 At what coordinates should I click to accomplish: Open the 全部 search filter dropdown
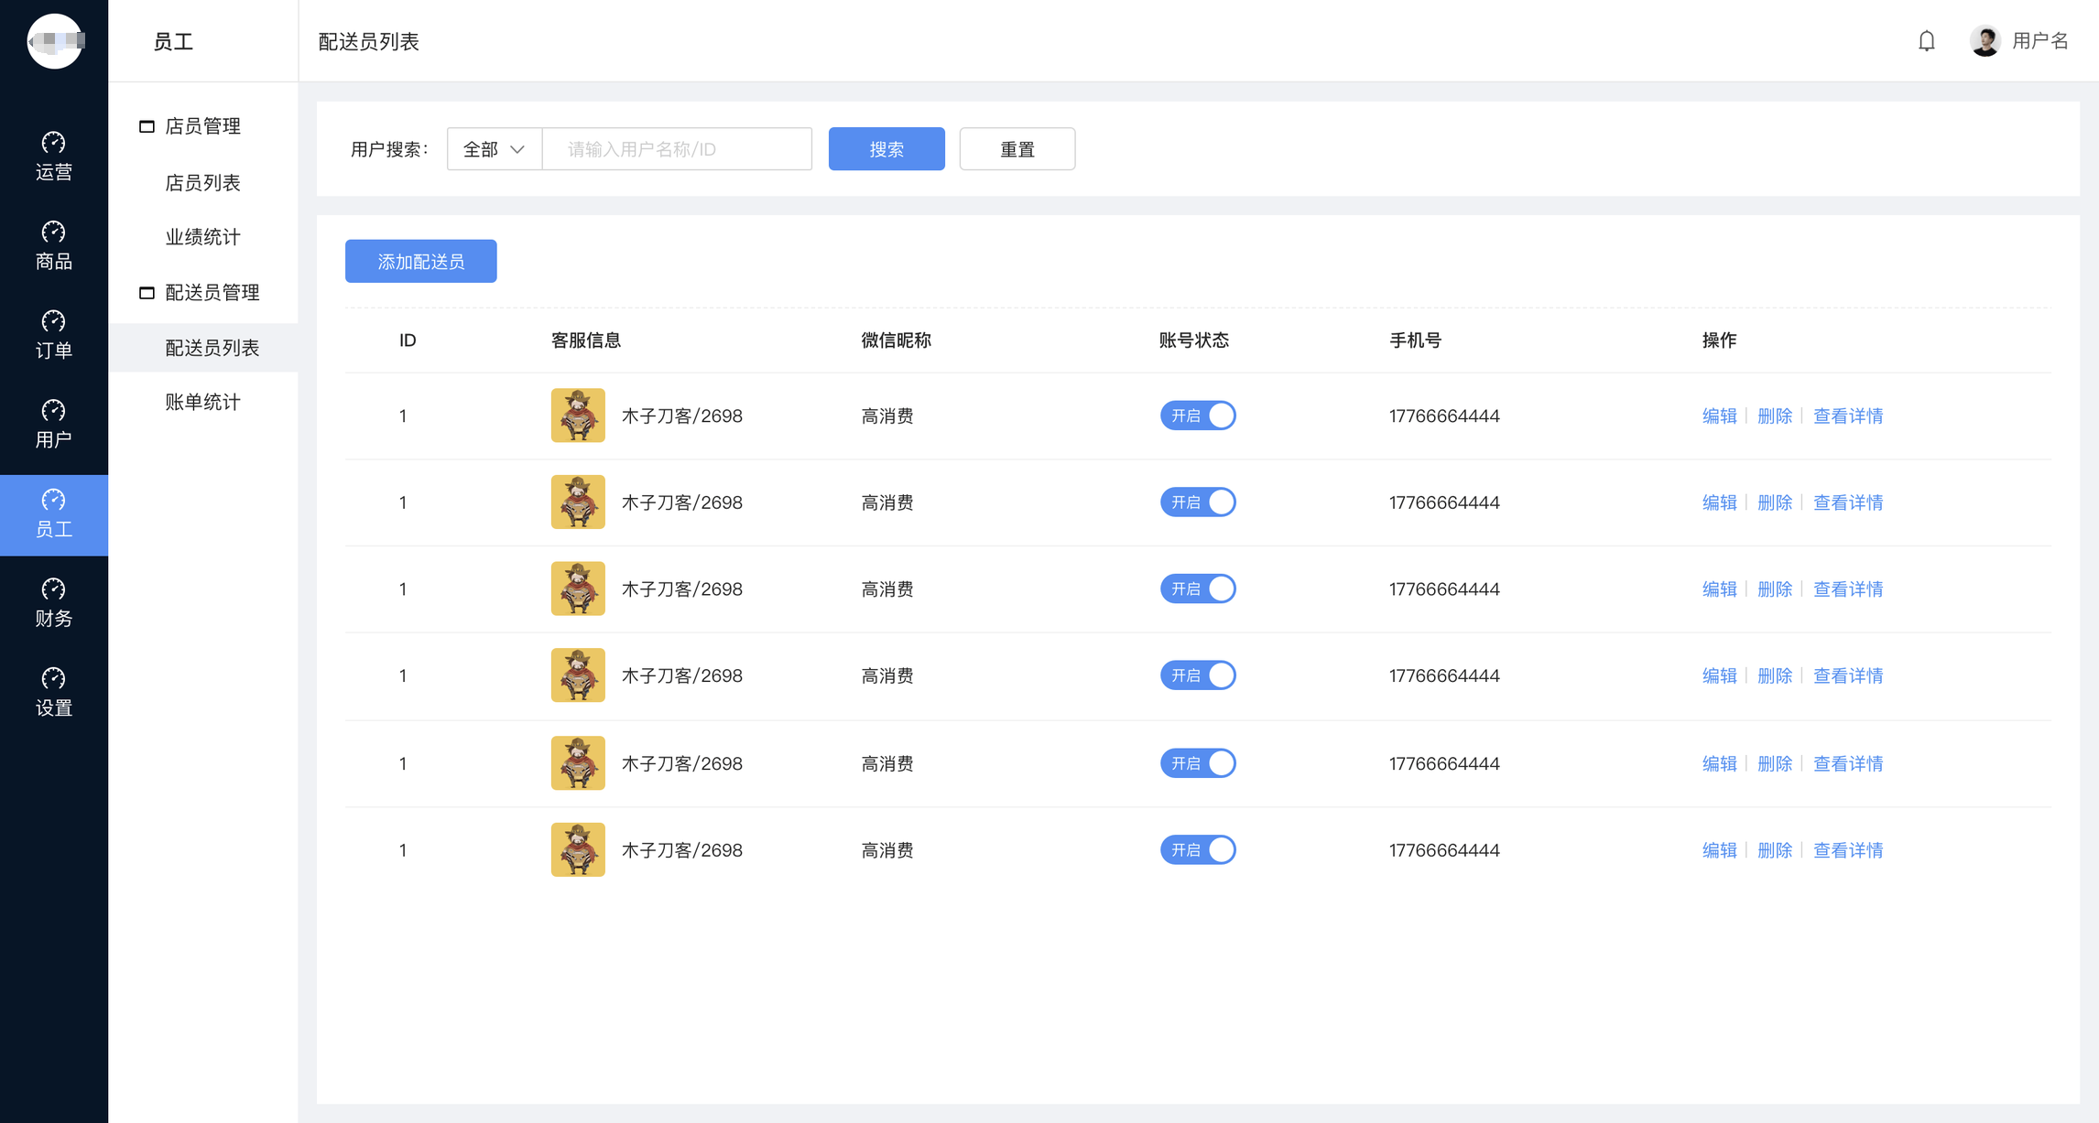[x=495, y=149]
